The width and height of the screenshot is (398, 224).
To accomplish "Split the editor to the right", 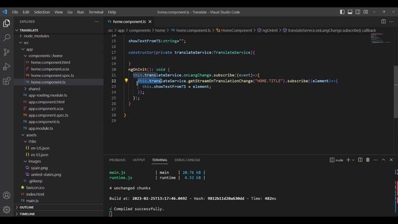I will point(383,22).
